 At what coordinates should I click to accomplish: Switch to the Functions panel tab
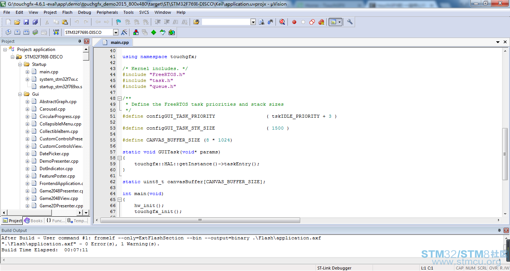click(55, 221)
